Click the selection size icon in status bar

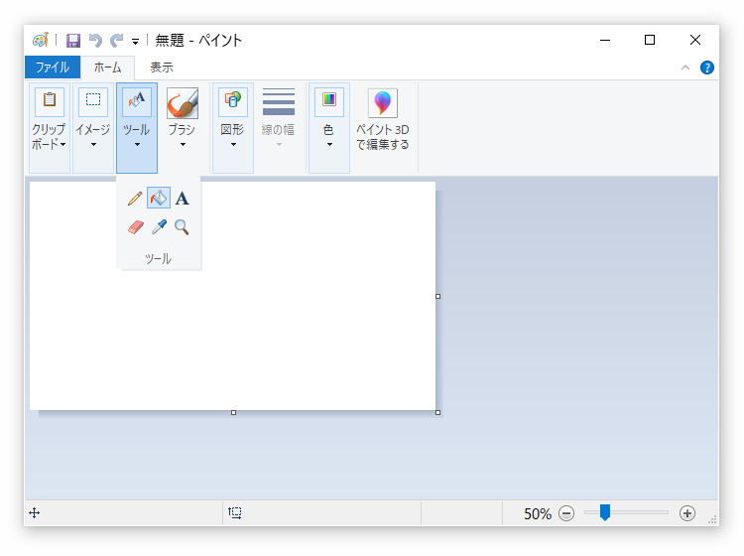point(235,512)
